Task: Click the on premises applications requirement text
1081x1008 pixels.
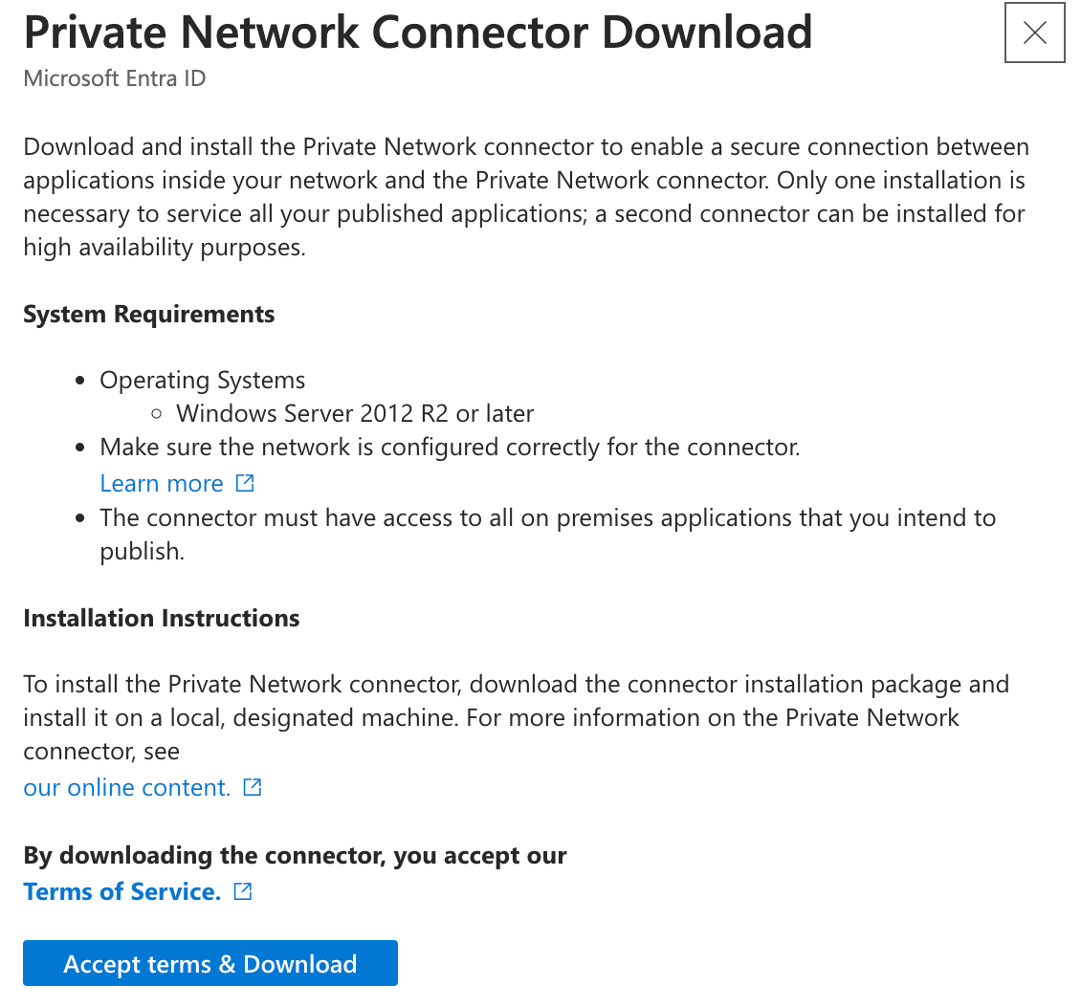Action: coord(547,518)
